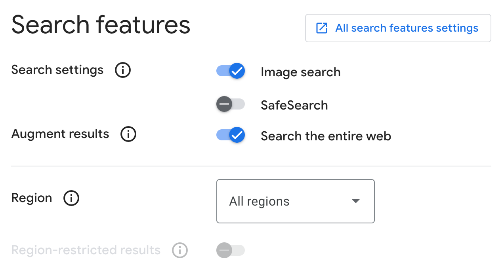Open the info tooltip for Region
Viewport: 504px width, 272px height.
coord(71,198)
